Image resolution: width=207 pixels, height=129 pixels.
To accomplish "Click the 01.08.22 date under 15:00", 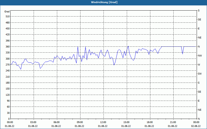I will (x=126, y=126).
